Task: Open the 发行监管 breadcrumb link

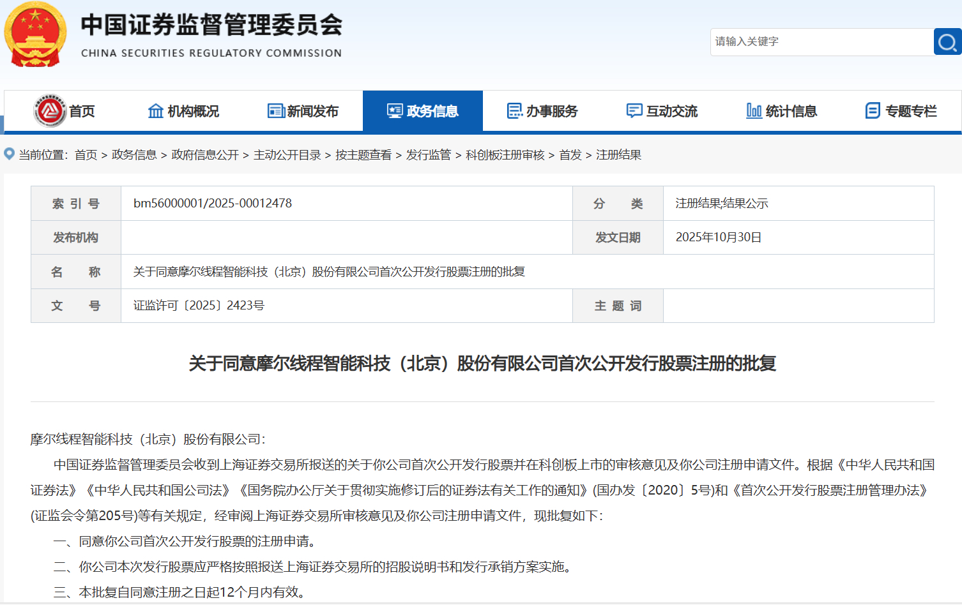Action: click(x=429, y=155)
